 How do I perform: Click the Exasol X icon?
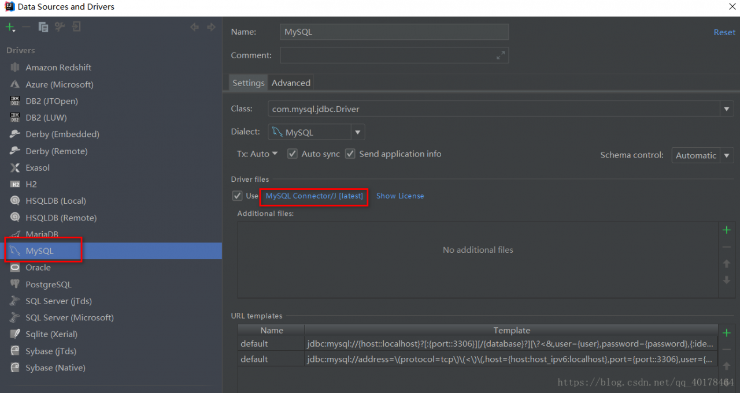pos(15,167)
